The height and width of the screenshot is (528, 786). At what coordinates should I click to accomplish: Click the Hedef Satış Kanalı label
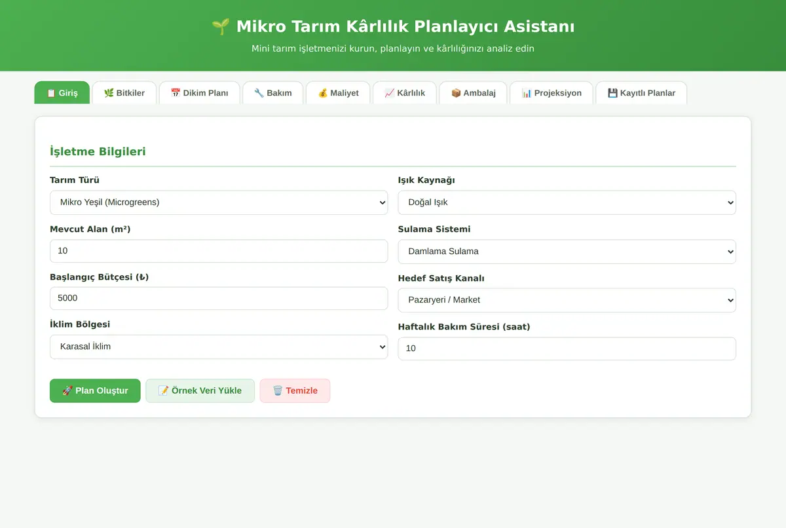[441, 278]
